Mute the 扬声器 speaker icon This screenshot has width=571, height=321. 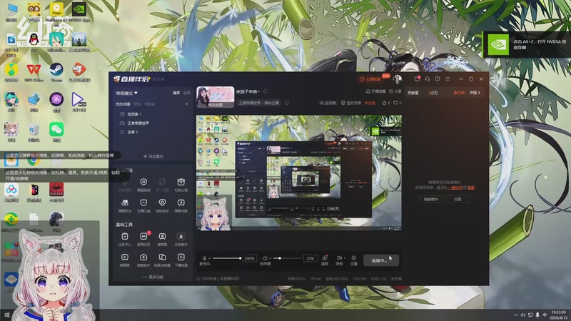point(265,258)
